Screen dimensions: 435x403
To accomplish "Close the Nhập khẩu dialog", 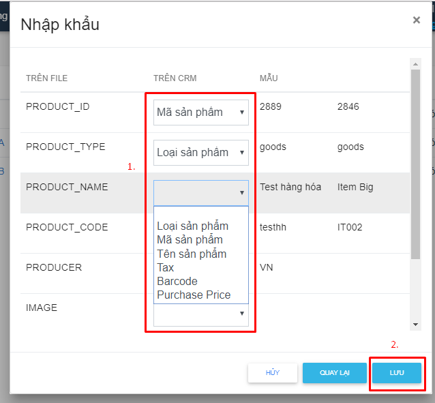I will (416, 20).
